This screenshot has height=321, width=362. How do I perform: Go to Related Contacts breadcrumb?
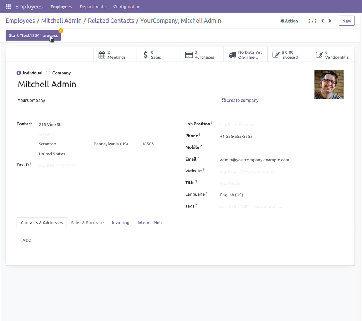111,21
